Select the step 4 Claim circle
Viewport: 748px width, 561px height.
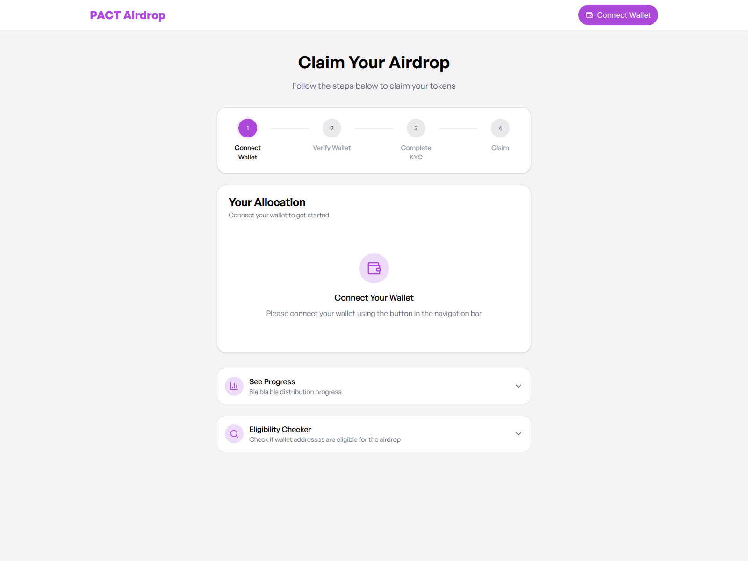500,128
